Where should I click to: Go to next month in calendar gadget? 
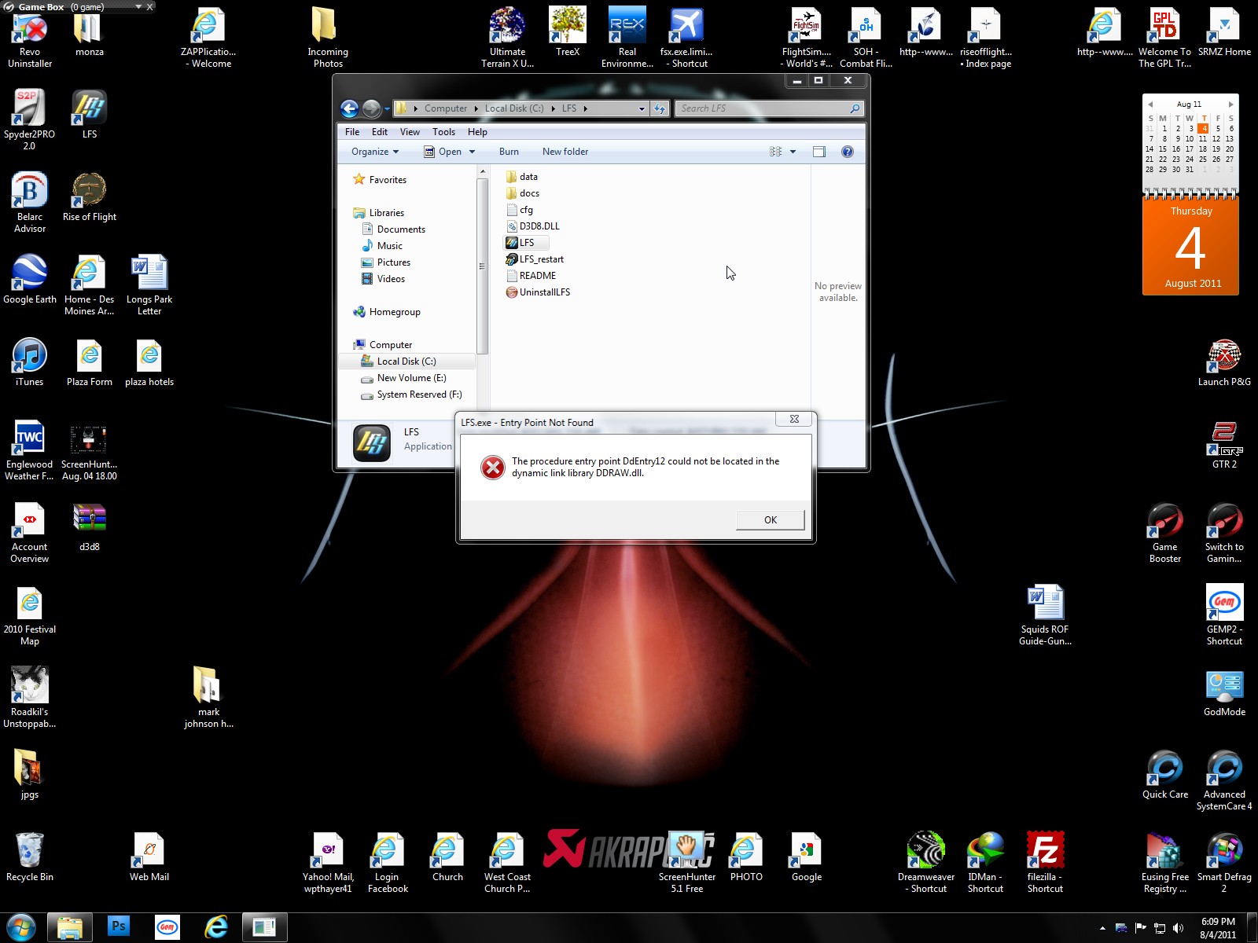[1230, 105]
